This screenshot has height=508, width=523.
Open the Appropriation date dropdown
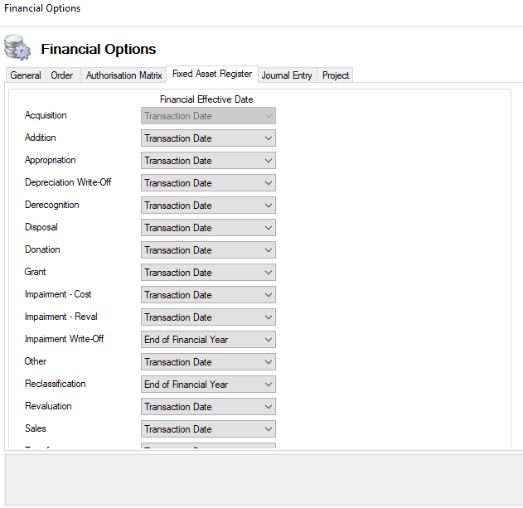coord(208,161)
